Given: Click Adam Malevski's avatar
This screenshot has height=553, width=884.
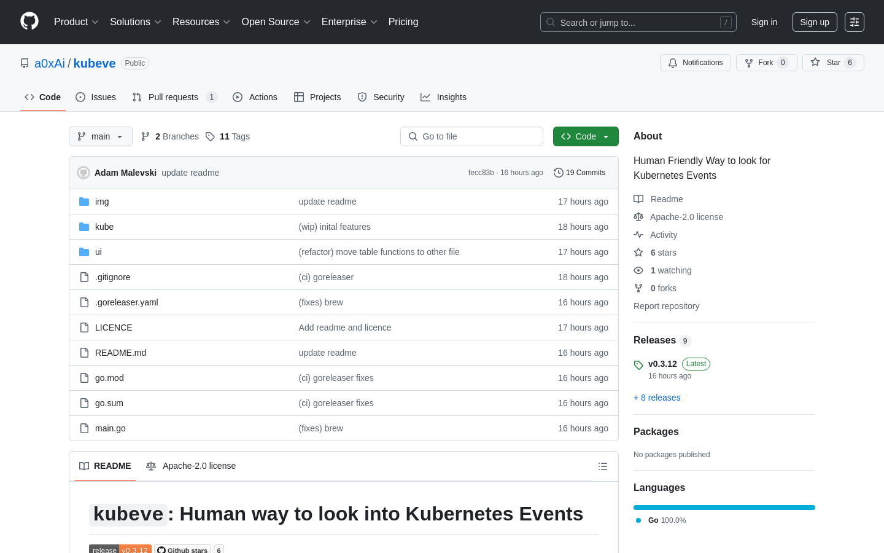Looking at the screenshot, I should point(83,173).
